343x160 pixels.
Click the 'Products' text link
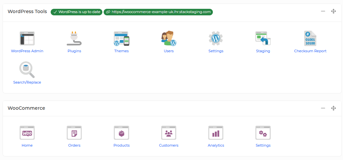click(x=121, y=145)
